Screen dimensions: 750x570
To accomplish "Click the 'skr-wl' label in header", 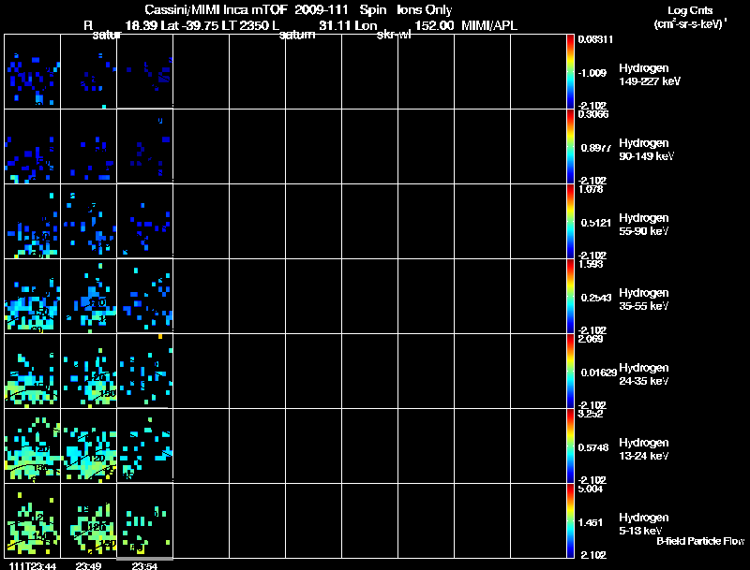I will (394, 36).
